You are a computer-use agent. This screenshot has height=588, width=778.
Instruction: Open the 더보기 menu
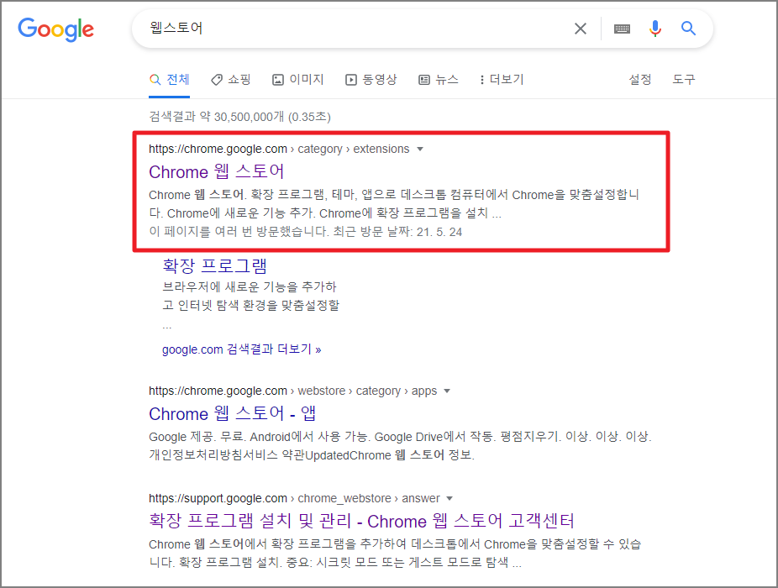pyautogui.click(x=502, y=80)
